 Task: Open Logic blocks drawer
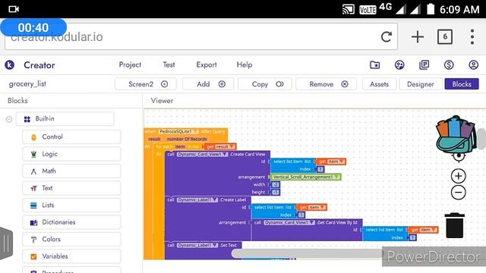point(71,154)
